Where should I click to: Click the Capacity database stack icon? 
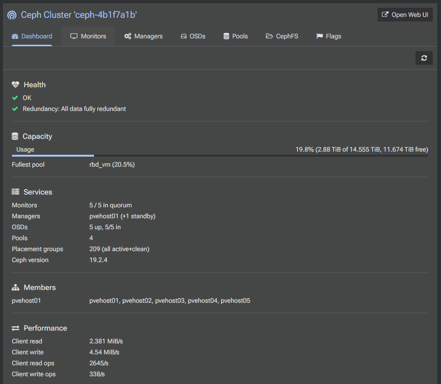pyautogui.click(x=15, y=136)
